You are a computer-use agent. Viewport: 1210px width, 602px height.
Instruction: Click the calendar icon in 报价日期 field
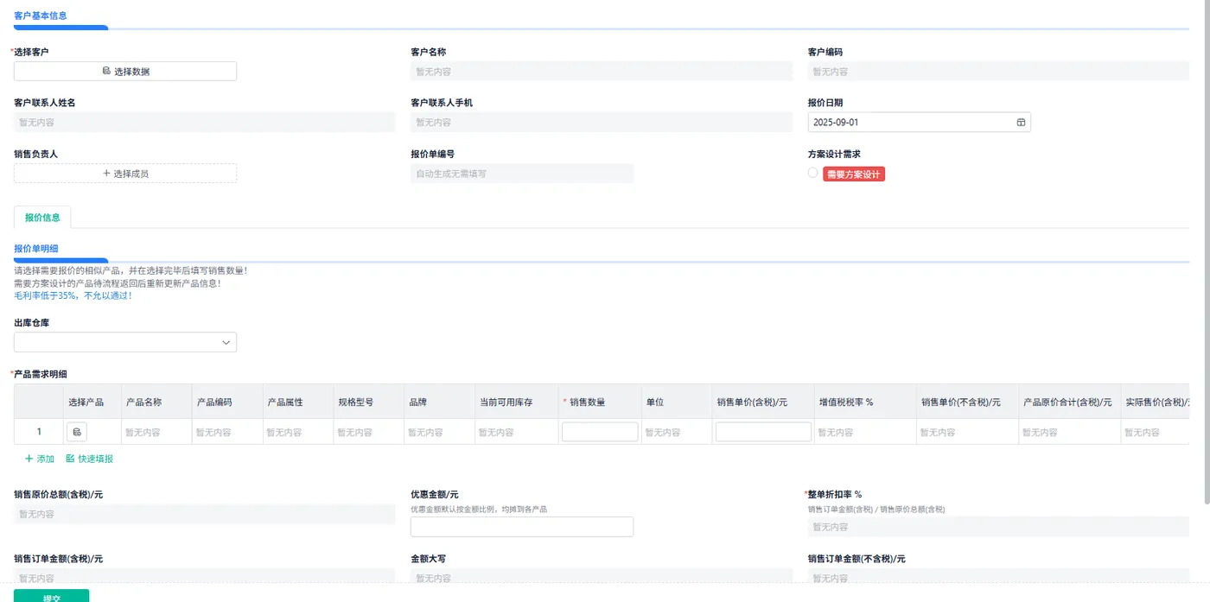[1021, 123]
